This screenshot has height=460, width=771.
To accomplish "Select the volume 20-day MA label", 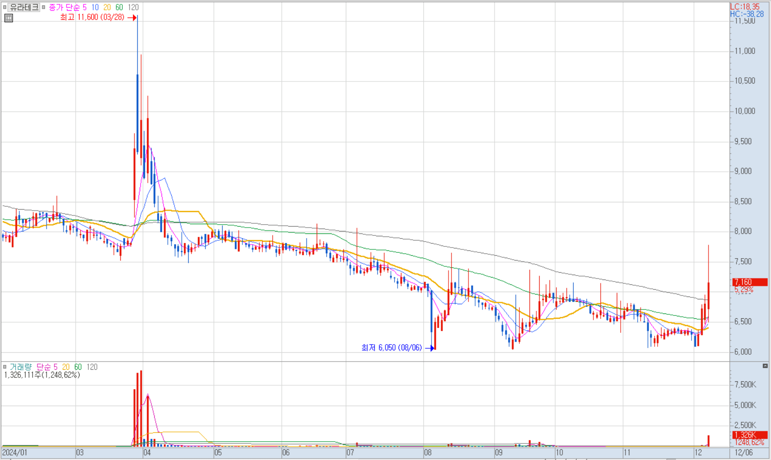I will [x=66, y=367].
